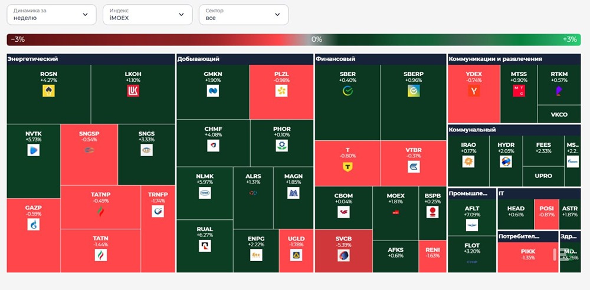Click the Moscow Exchange logo in MOEX tile
Screen dimensions: 590x290
click(x=395, y=212)
